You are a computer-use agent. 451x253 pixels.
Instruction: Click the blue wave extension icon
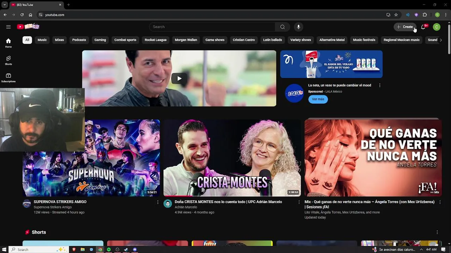pyautogui.click(x=408, y=15)
